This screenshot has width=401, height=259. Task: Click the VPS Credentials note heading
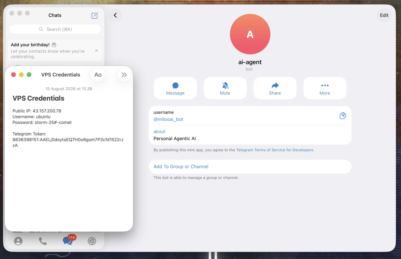[38, 98]
